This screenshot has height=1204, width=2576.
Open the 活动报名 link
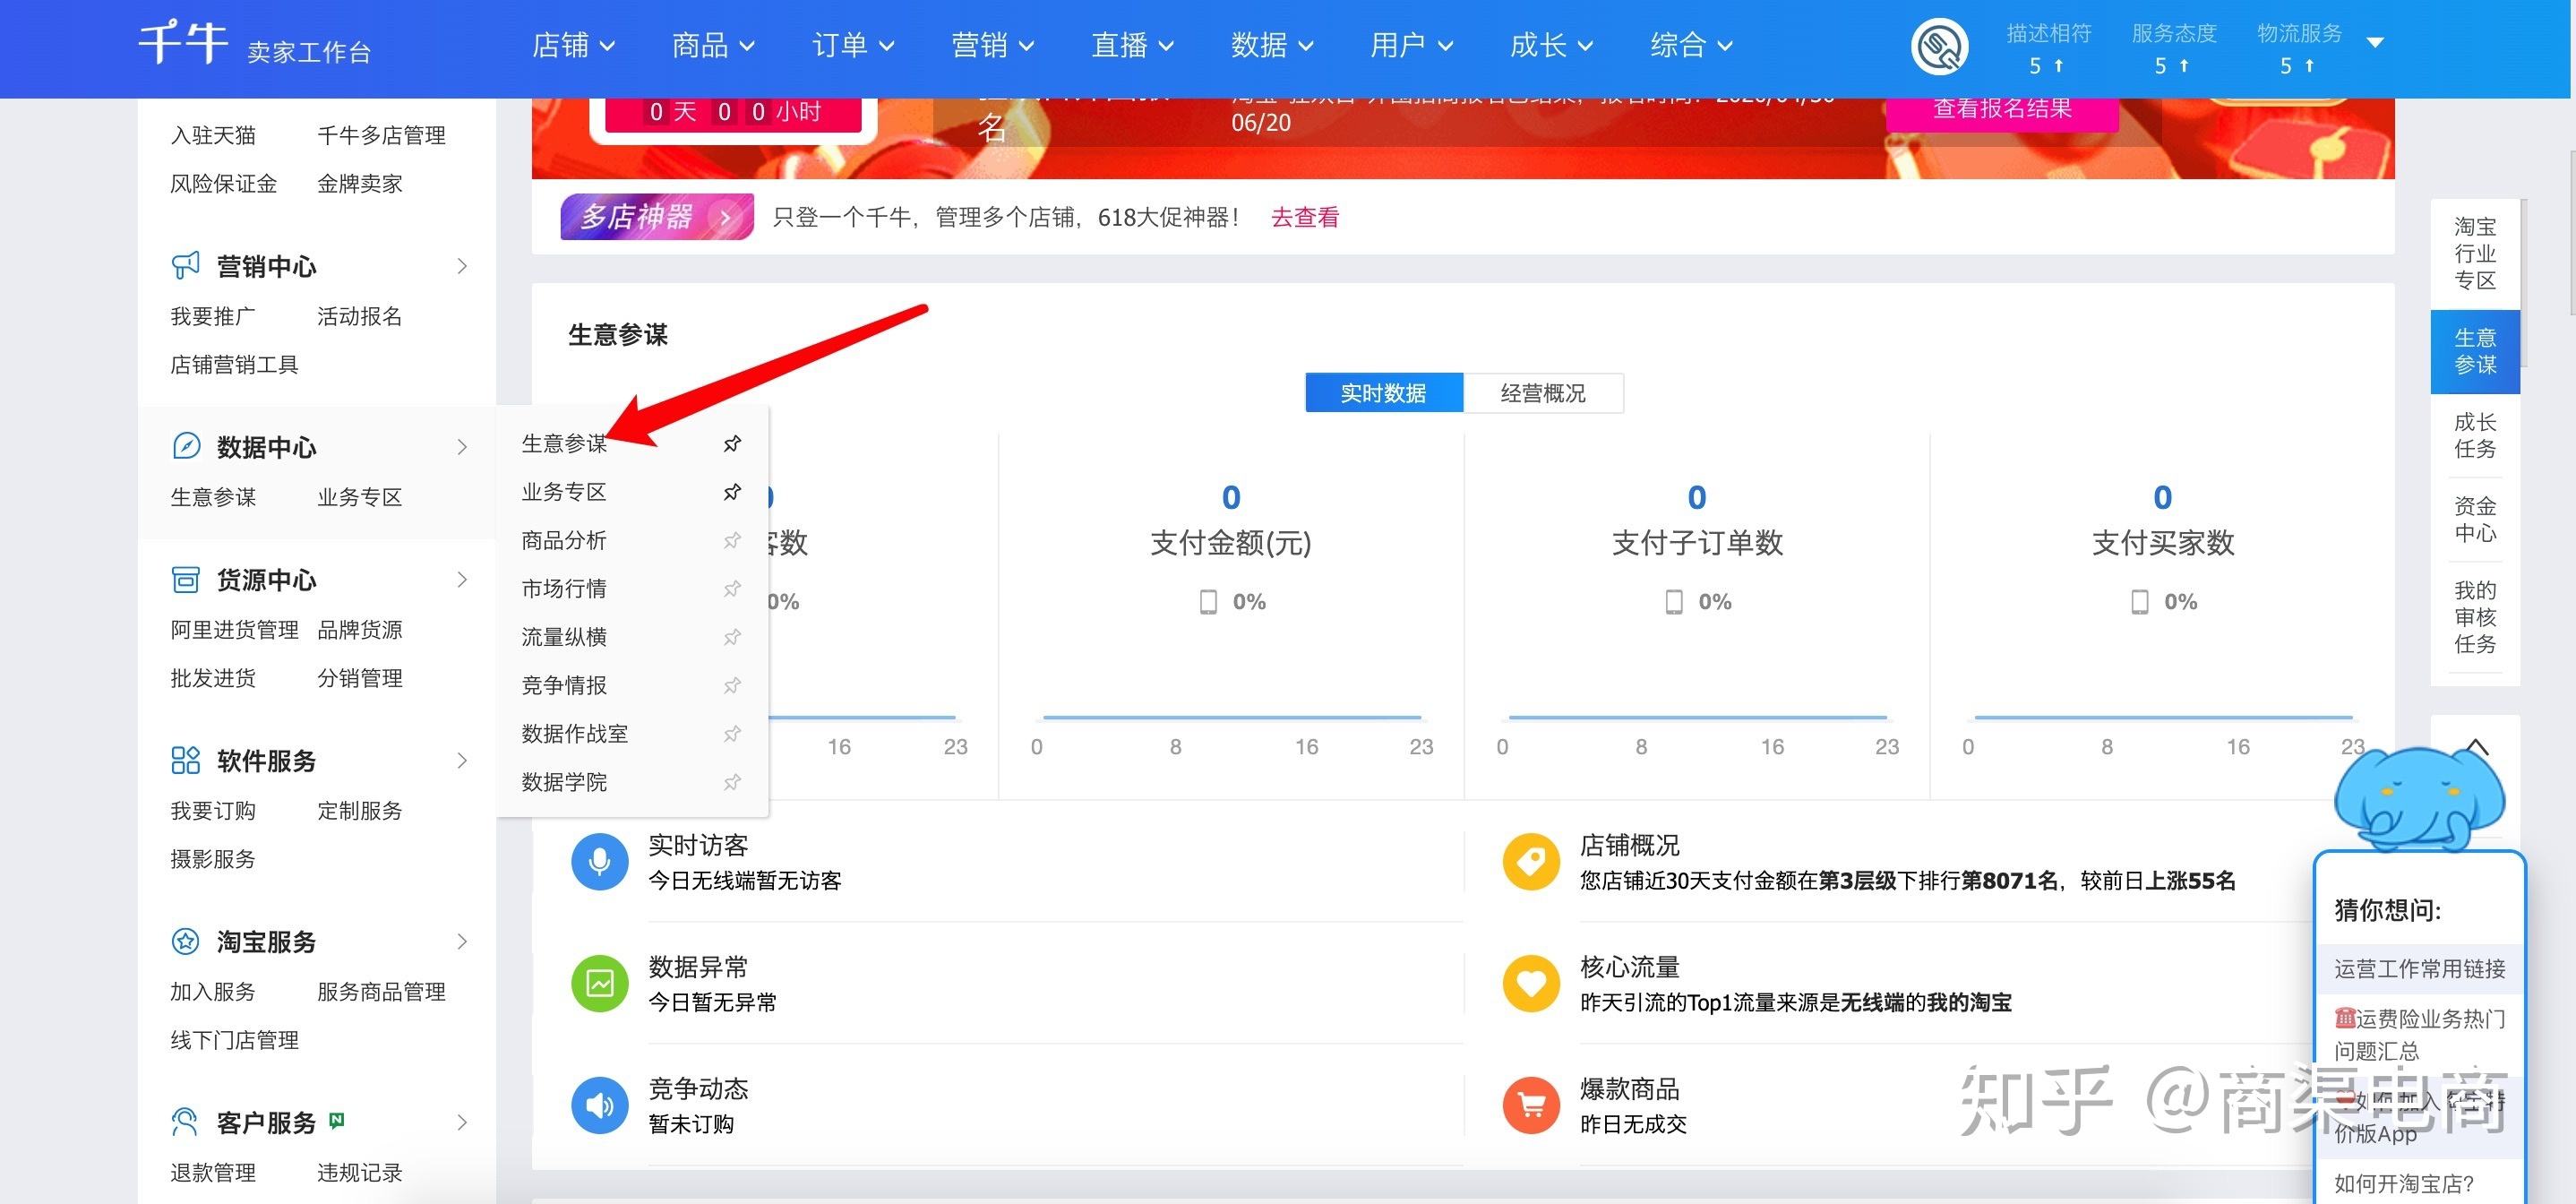click(360, 316)
